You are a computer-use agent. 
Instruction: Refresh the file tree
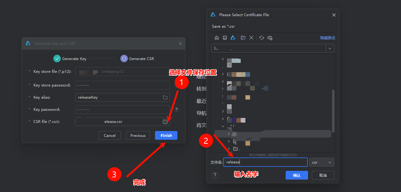pos(262,38)
